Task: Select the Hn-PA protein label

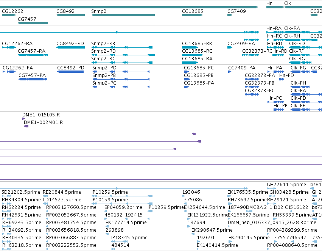Action: click(275, 68)
